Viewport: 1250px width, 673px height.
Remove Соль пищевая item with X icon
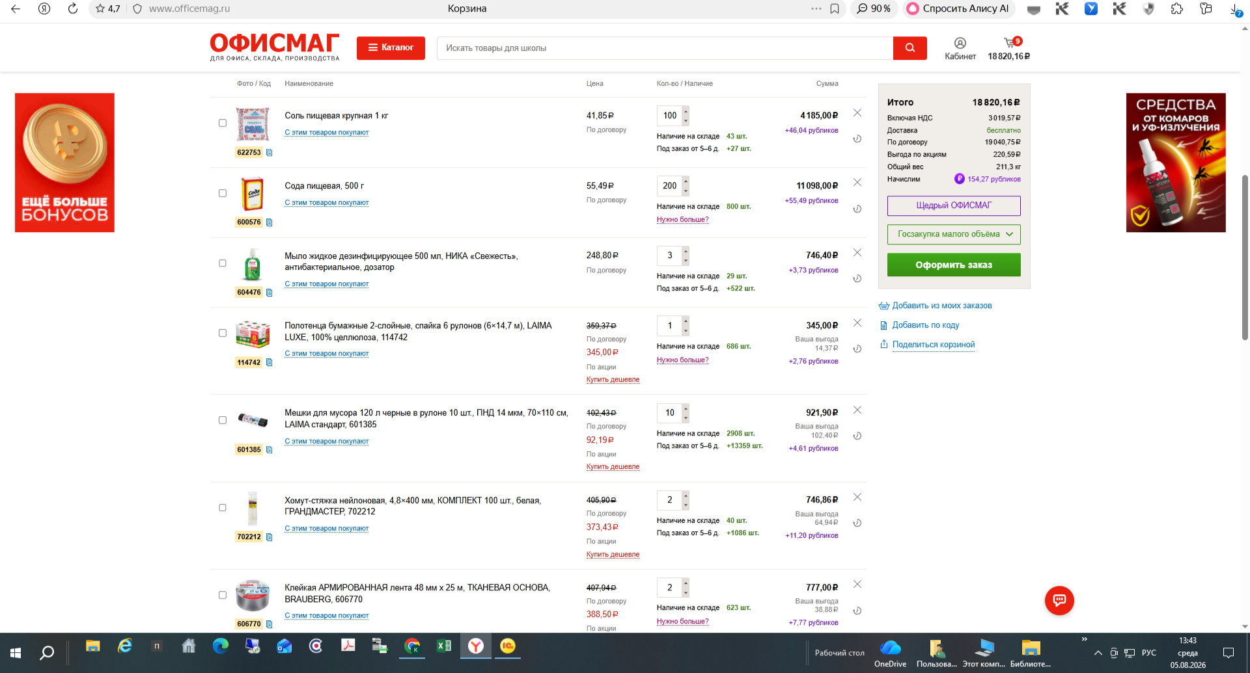pos(857,112)
